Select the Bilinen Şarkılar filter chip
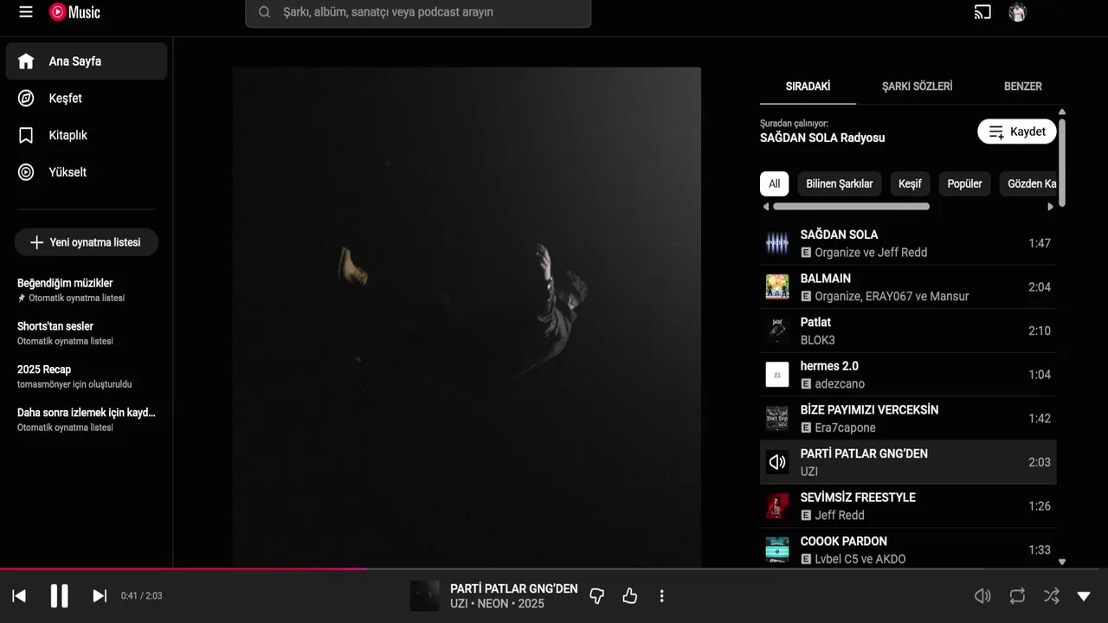 pos(839,183)
